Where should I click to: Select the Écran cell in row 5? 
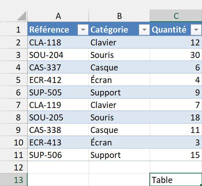tap(119, 80)
